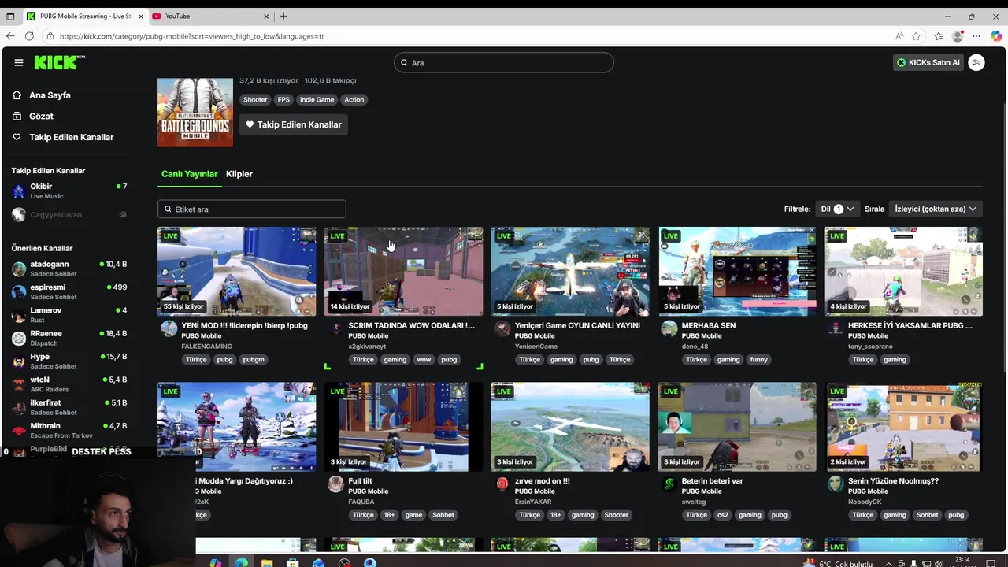Select Shooter tag under ErsinYAKAR stream

(616, 515)
